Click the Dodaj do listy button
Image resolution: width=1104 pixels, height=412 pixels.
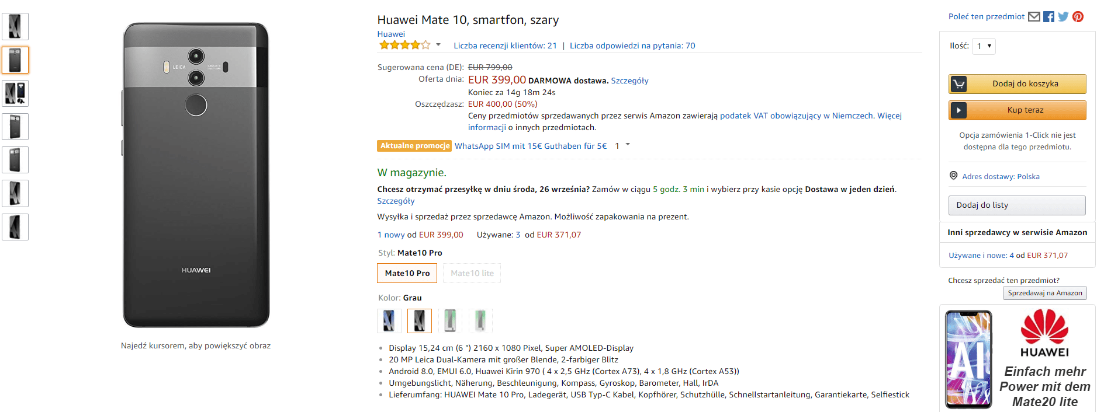click(x=1017, y=205)
